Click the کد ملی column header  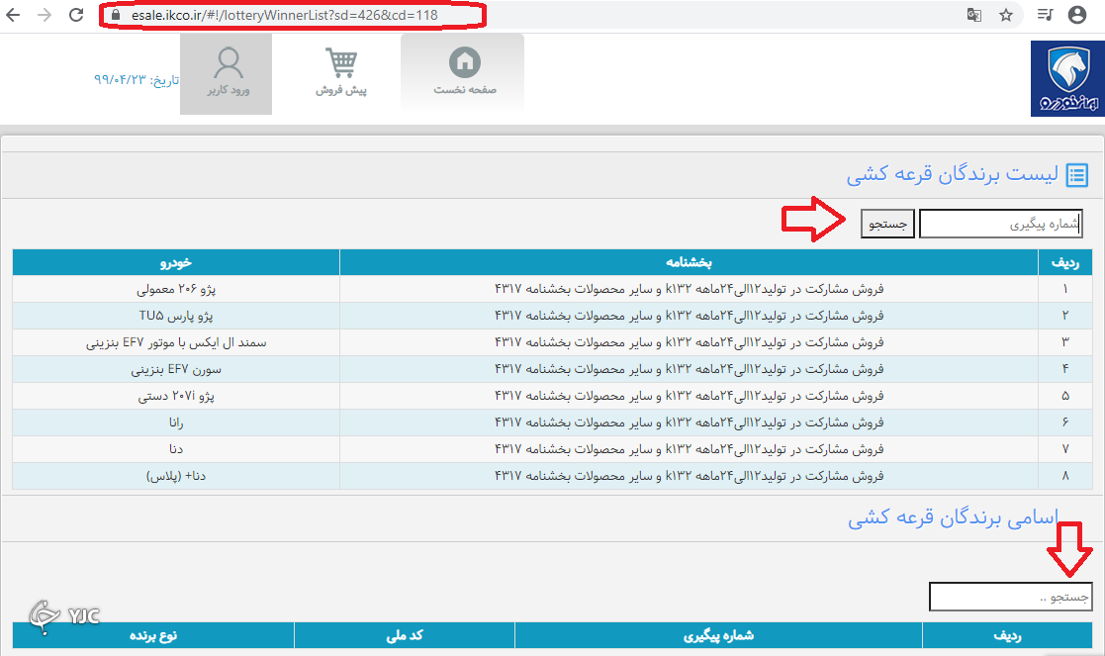[404, 635]
